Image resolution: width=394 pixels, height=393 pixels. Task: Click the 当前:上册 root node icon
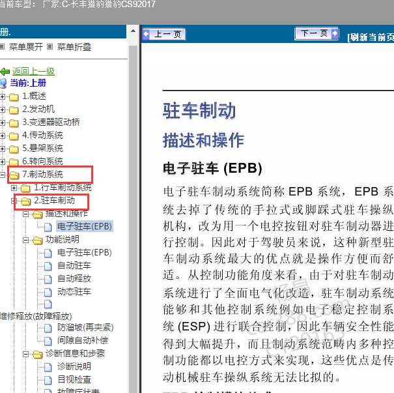3,83
